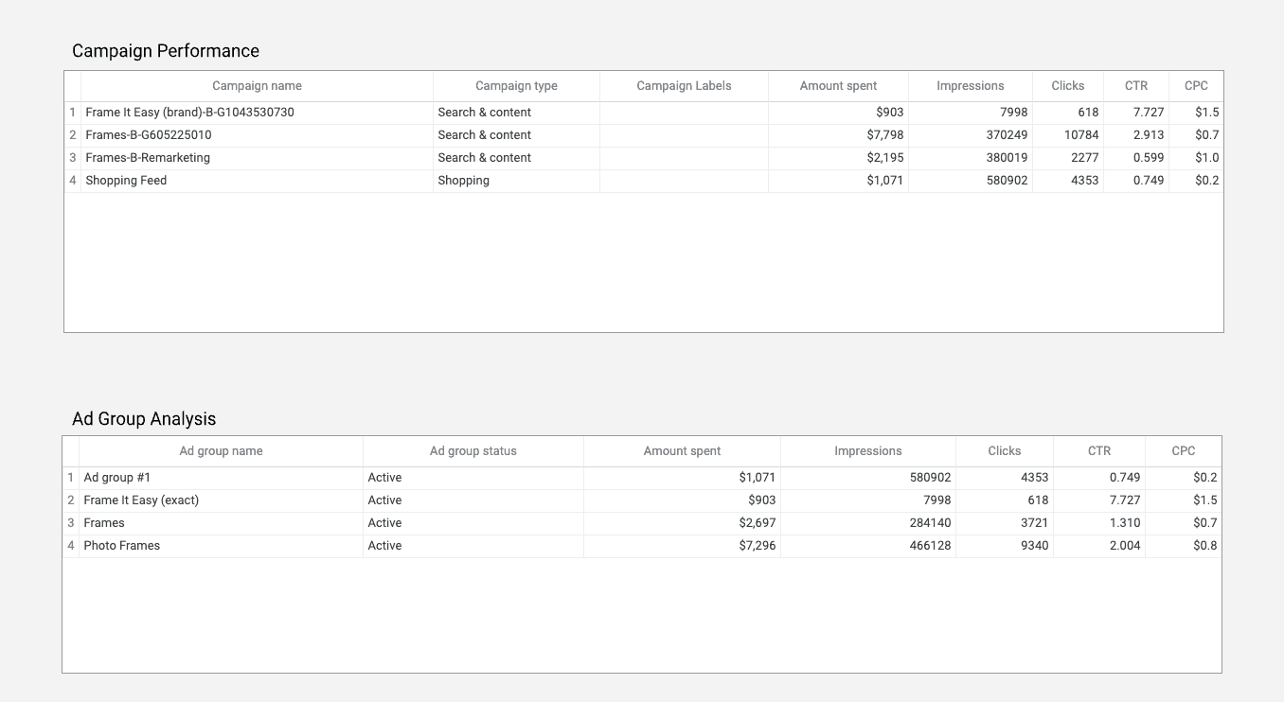Sort Ad Group Analysis by Amount spent header
This screenshot has height=702, width=1284.
(x=682, y=451)
